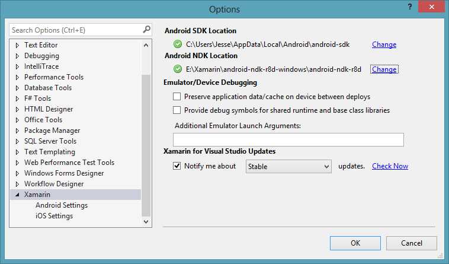
Task: Expand the Debugging node
Action: (x=17, y=56)
